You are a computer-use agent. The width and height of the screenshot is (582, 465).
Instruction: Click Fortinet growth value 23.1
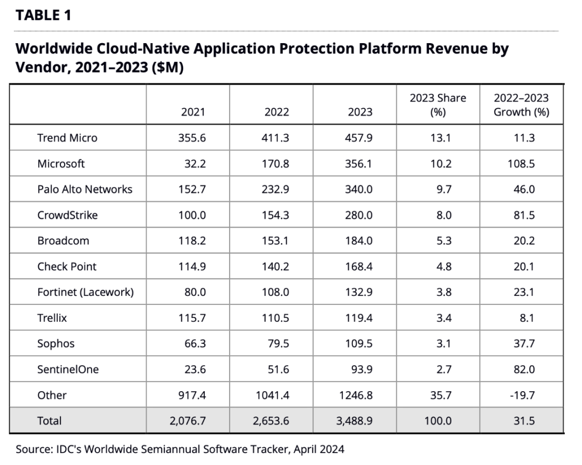[524, 292]
